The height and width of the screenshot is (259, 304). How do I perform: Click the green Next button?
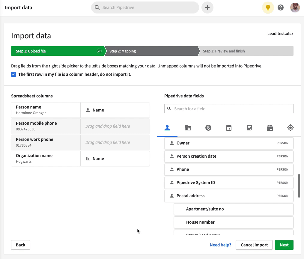click(284, 245)
